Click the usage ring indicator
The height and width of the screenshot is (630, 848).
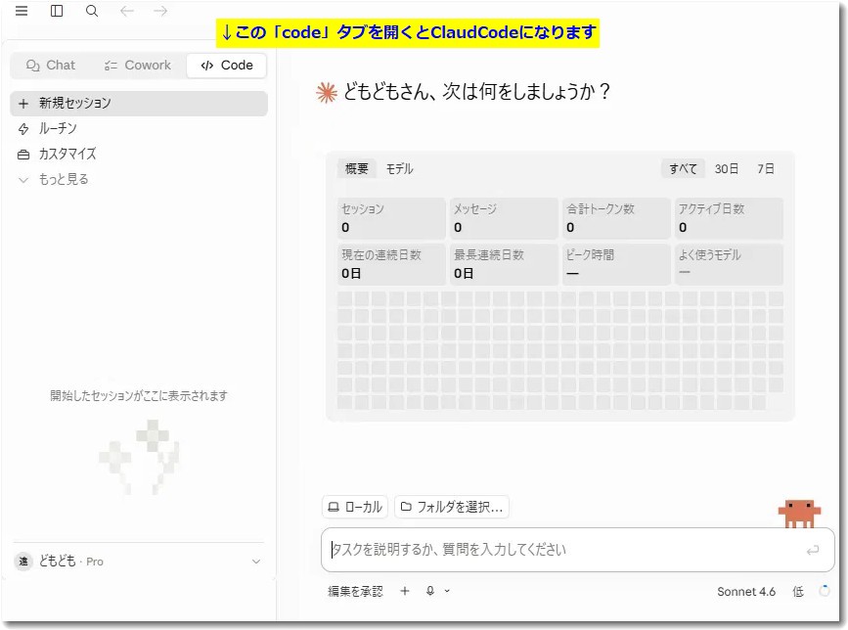[x=825, y=591]
